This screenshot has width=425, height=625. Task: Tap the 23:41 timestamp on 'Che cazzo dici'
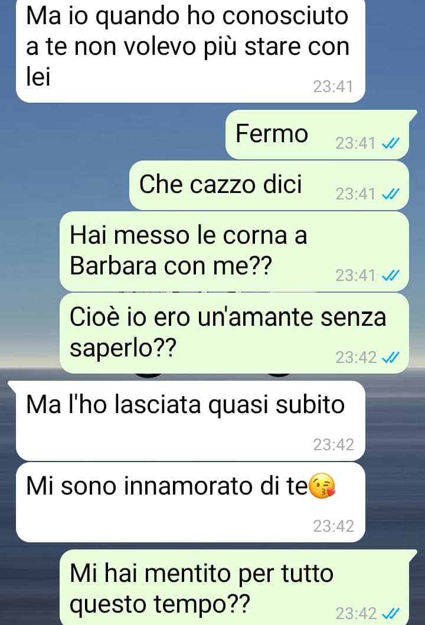355,194
